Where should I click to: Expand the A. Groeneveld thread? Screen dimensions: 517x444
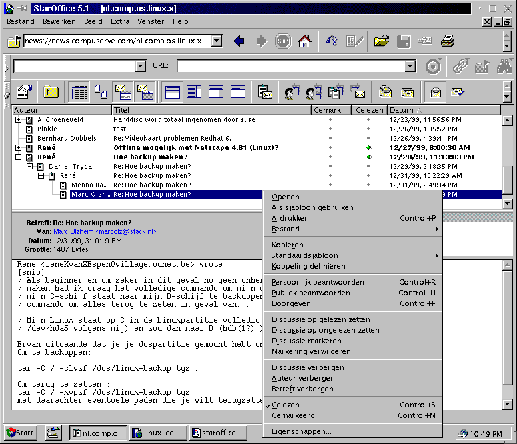pos(19,120)
